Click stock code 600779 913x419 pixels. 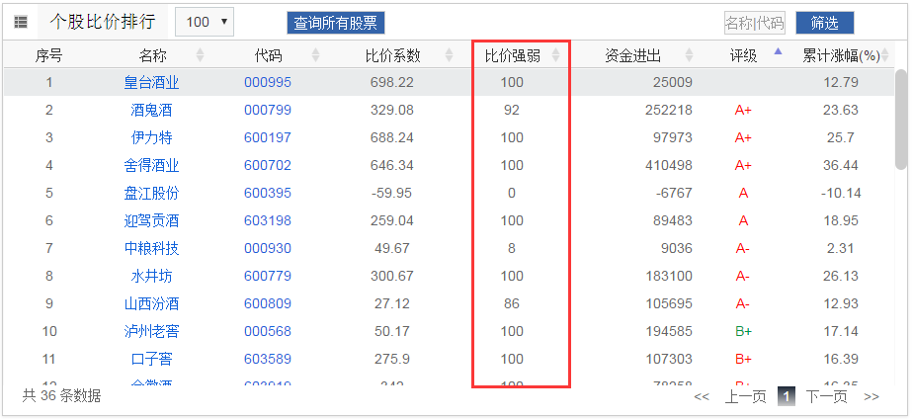pyautogui.click(x=268, y=276)
